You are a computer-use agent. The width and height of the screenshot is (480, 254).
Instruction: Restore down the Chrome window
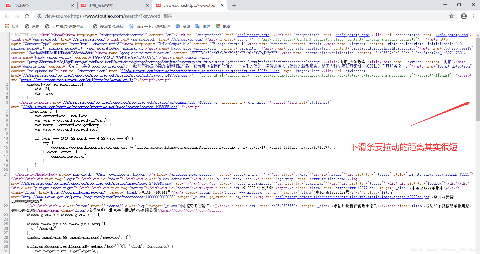coord(459,5)
